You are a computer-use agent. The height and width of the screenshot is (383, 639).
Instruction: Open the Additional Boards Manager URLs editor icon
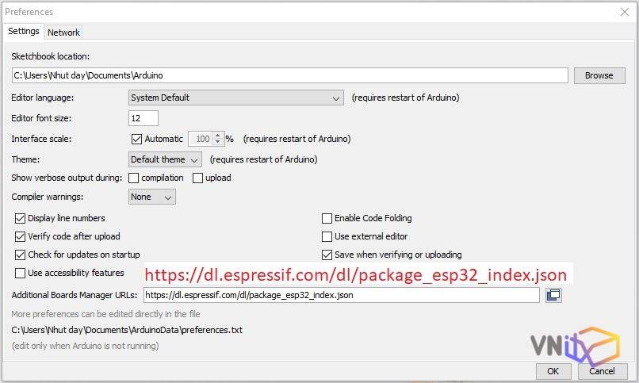coord(553,295)
